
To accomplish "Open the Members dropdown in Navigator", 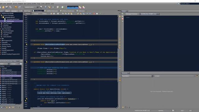I will pyautogui.click(x=5, y=64).
